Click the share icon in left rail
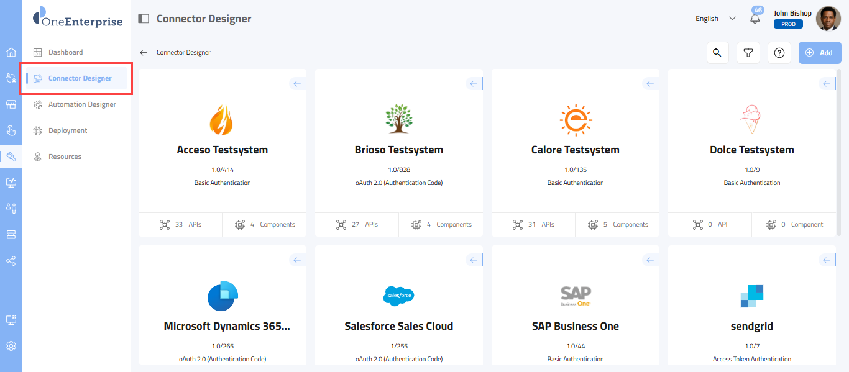Image resolution: width=849 pixels, height=372 pixels. click(11, 261)
